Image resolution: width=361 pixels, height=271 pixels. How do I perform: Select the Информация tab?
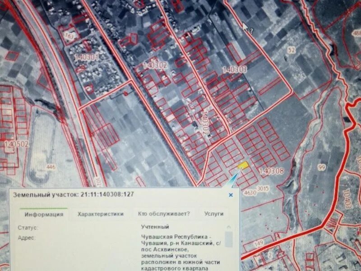pos(44,214)
